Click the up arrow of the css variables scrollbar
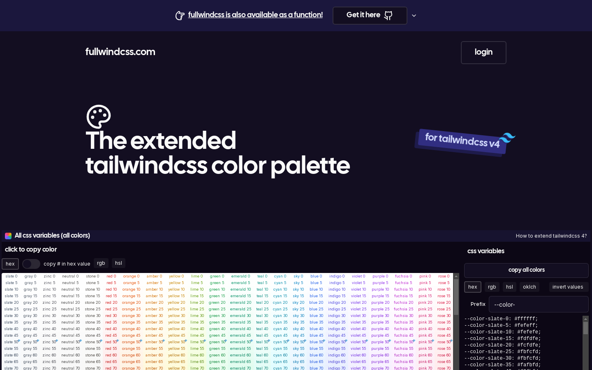This screenshot has height=370, width=592. click(586, 319)
